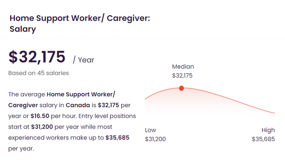Screen dimensions: 285x166
Task: Click bold 'Caregiver' word in paragraph
Action: pyautogui.click(x=23, y=105)
